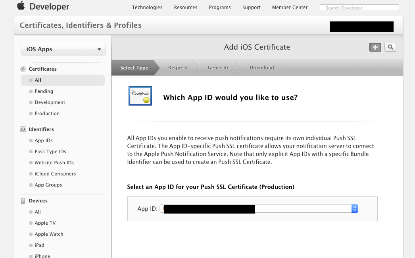Open Apple Watch devices list

pos(49,234)
